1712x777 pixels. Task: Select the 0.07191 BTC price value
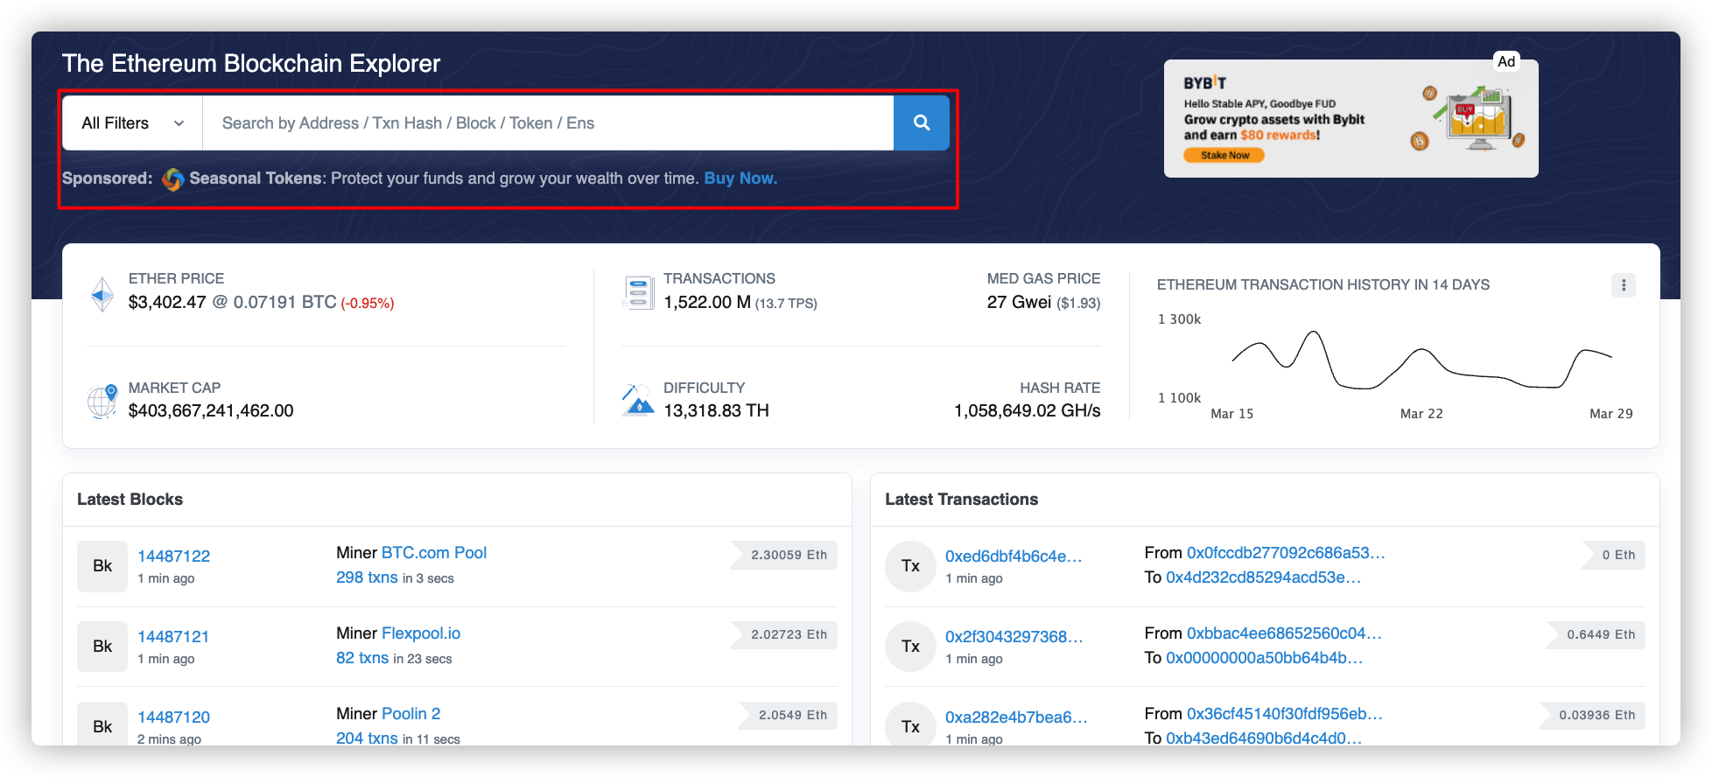(x=284, y=302)
